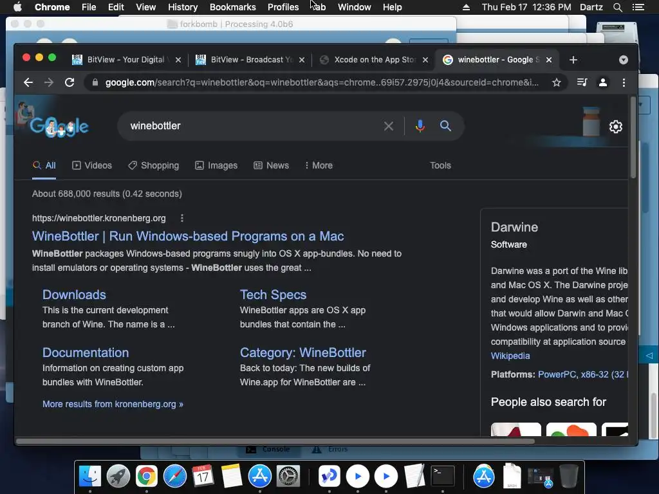
Task: Open Google quick settings gear
Action: pos(616,127)
